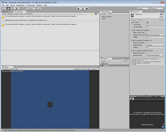Select the Rect transform tool
Image resolution: width=166 pixels, height=132 pixels.
(21, 8)
